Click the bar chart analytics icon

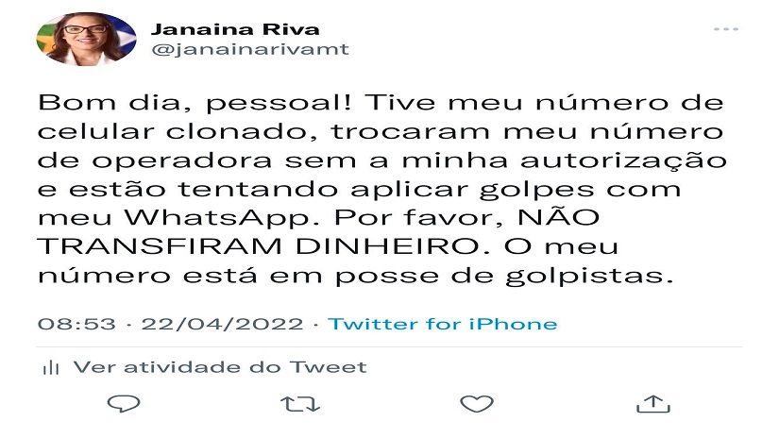51,368
